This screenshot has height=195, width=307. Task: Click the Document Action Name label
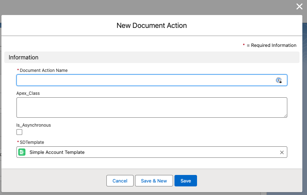click(43, 70)
